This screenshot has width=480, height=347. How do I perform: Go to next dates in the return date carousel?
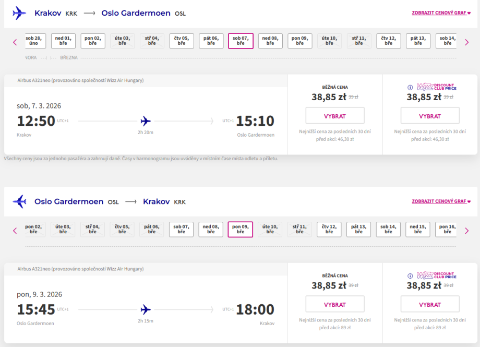pyautogui.click(x=466, y=230)
